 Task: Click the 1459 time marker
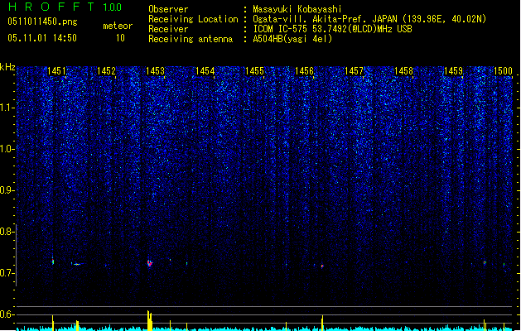point(453,71)
